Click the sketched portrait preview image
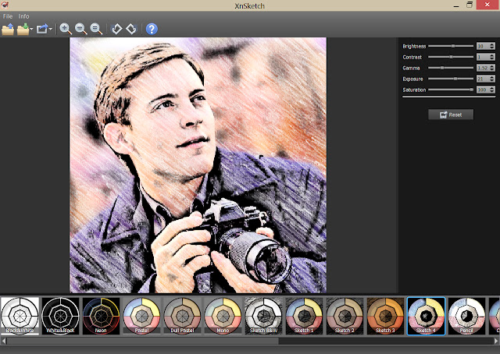The height and width of the screenshot is (354, 500). [x=198, y=165]
